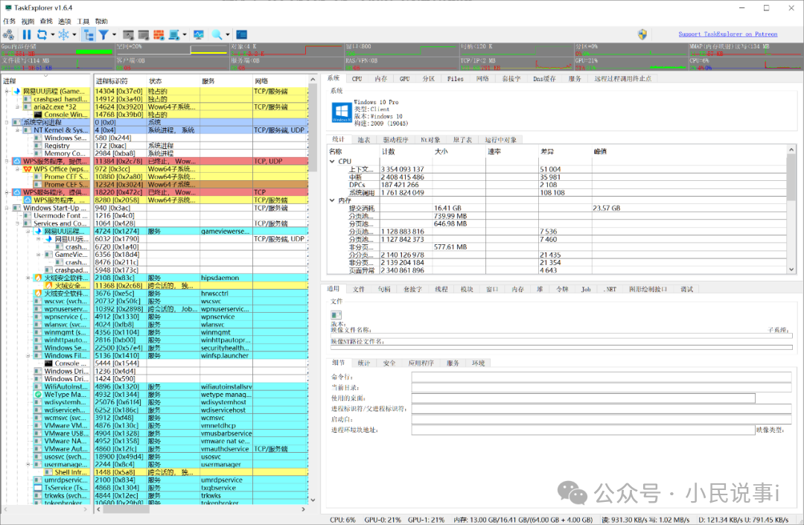Click the 命令行 input field

pyautogui.click(x=602, y=377)
